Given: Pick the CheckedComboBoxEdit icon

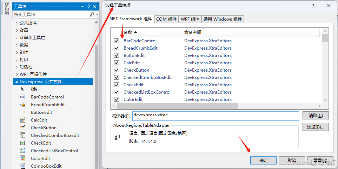Looking at the screenshot, I should 22,135.
